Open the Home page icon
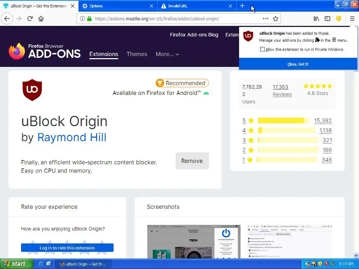This screenshot has height=269, width=359. [41, 19]
